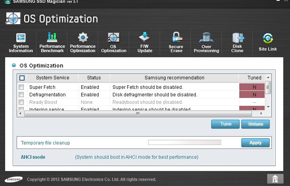Select the Defragmentation row name
290x186 pixels.
pos(48,95)
